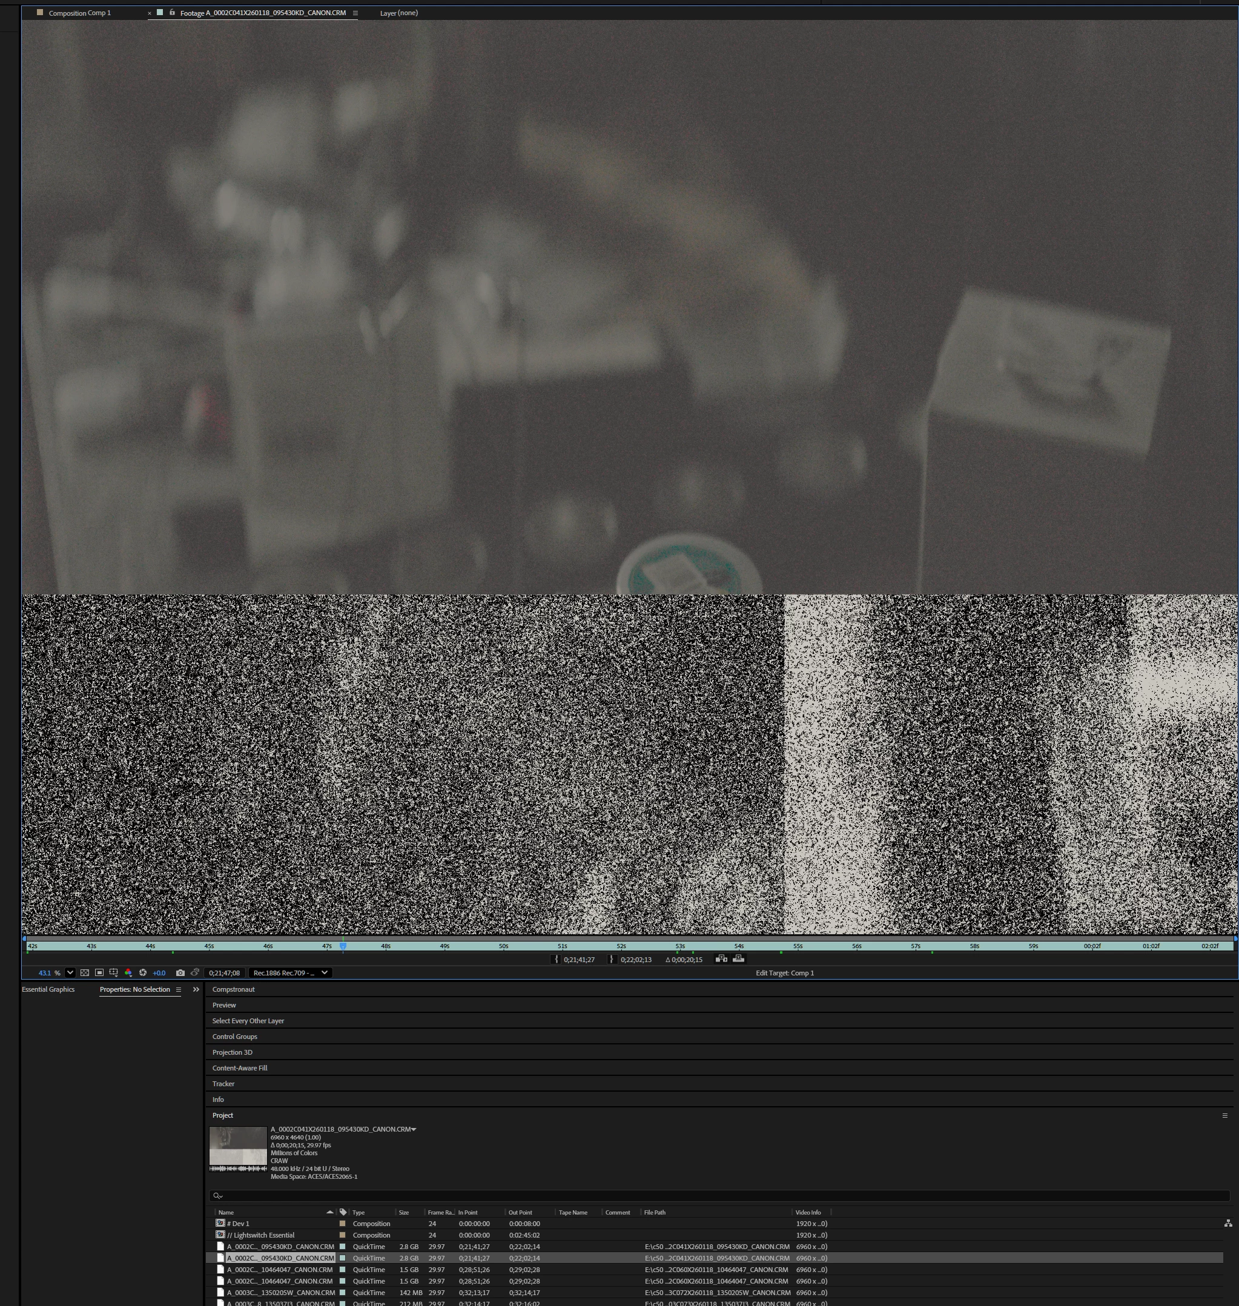Screen dimensions: 1239x1306
Task: Click the 142 MB size cell
Action: [411, 1293]
